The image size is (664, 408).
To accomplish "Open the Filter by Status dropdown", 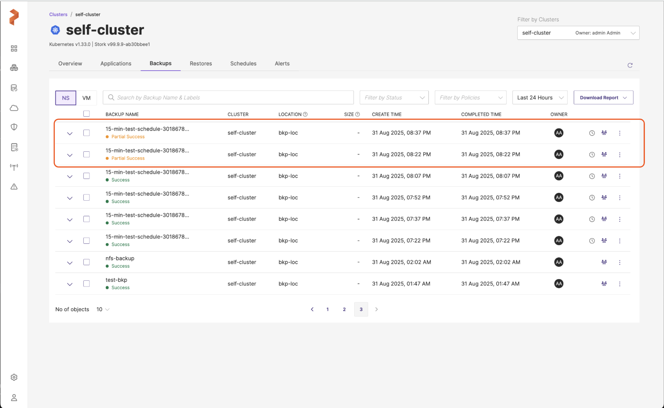I will (394, 97).
